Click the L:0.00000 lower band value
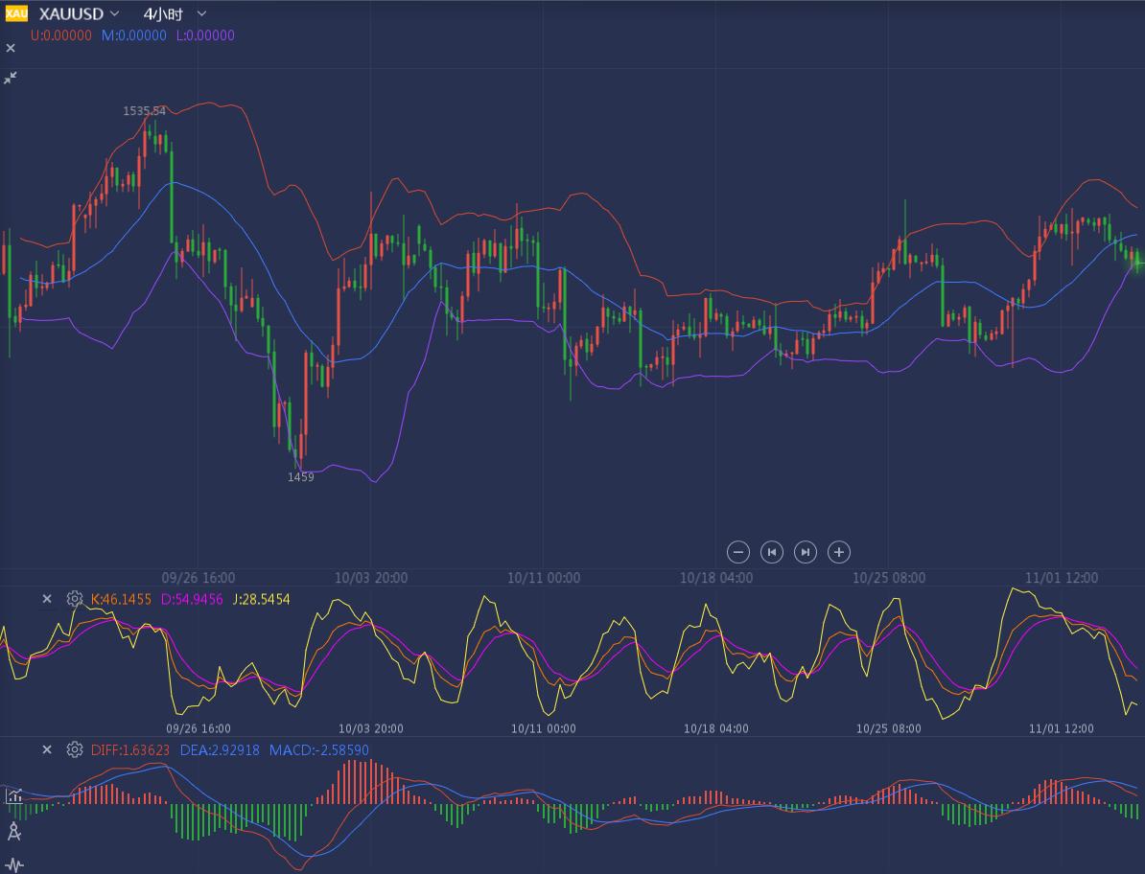The image size is (1145, 874). (x=205, y=35)
